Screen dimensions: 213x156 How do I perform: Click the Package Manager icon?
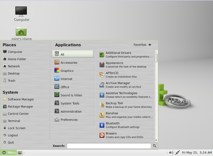5,106
